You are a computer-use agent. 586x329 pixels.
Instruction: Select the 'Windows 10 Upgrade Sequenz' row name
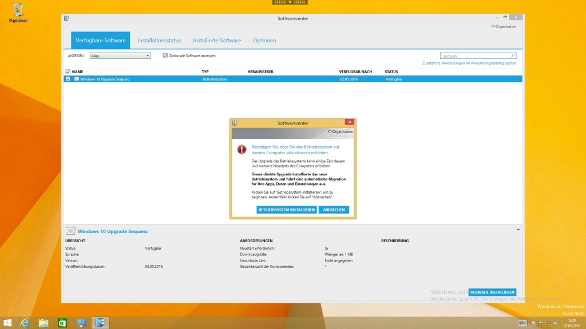[105, 79]
